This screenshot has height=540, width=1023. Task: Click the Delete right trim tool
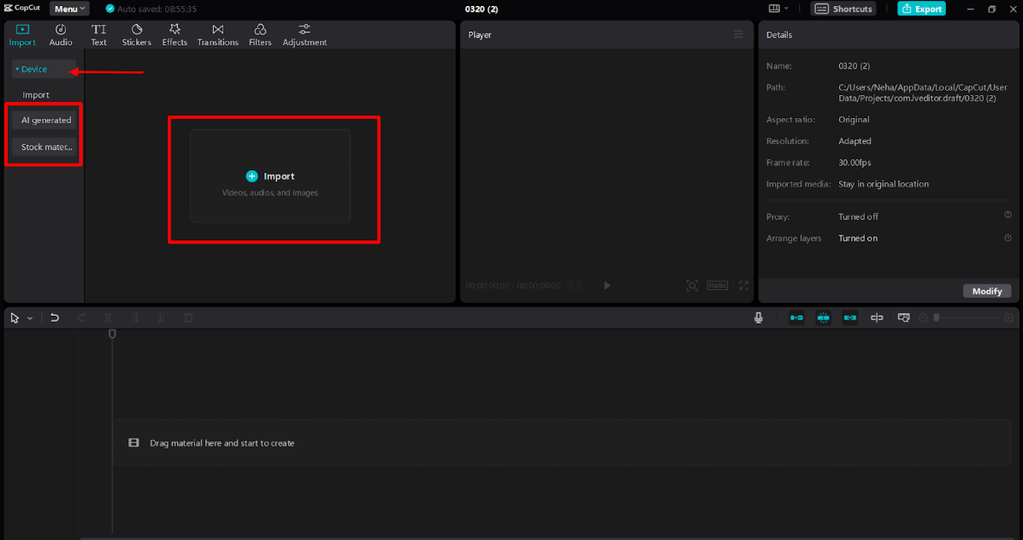[x=162, y=318]
